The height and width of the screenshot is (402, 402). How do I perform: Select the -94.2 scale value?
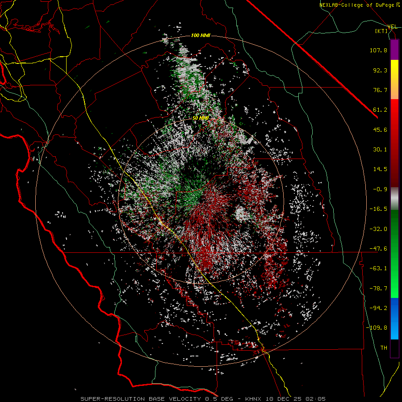tap(378, 308)
